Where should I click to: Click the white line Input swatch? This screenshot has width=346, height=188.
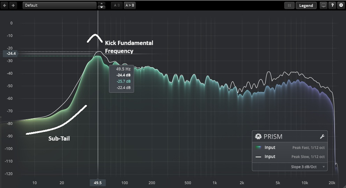(x=258, y=157)
